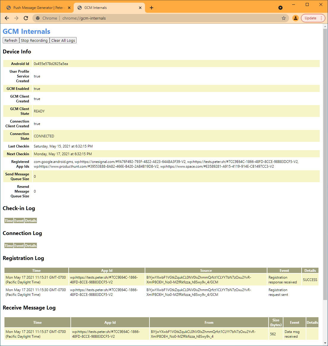Screen dimensions: 328x346
Task: Click the Chrome site info icon
Action: pos(38,18)
